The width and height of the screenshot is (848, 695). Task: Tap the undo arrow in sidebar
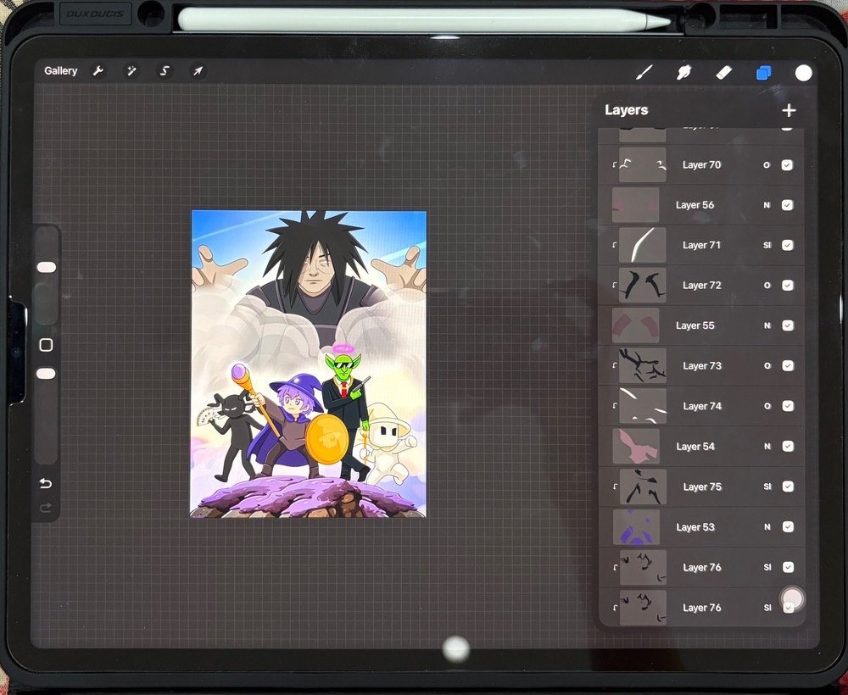[x=46, y=483]
